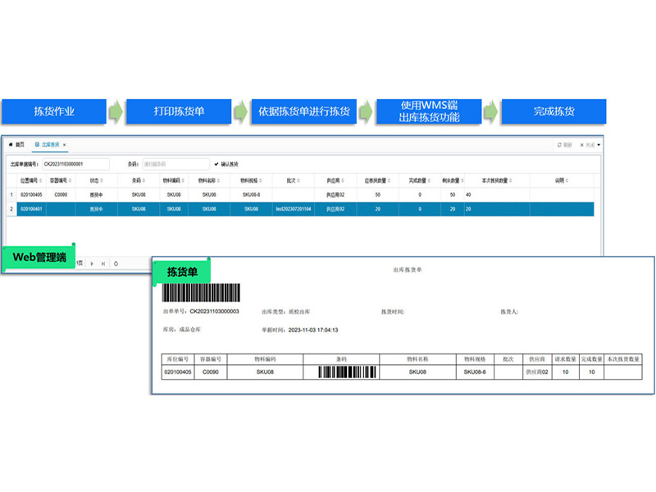Sort by 应拣货数量 column header

(x=377, y=180)
